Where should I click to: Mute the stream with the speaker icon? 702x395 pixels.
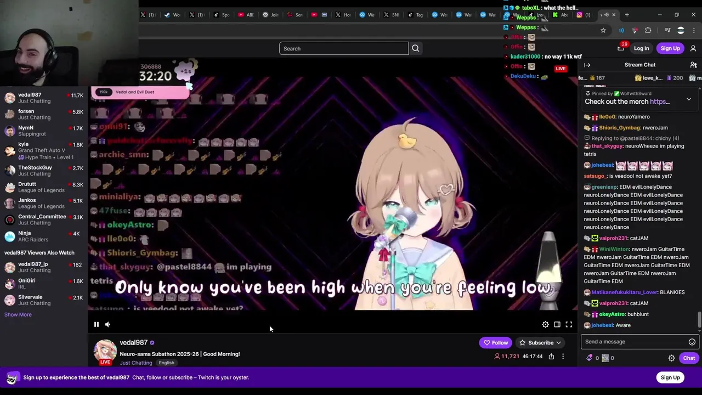click(x=107, y=324)
